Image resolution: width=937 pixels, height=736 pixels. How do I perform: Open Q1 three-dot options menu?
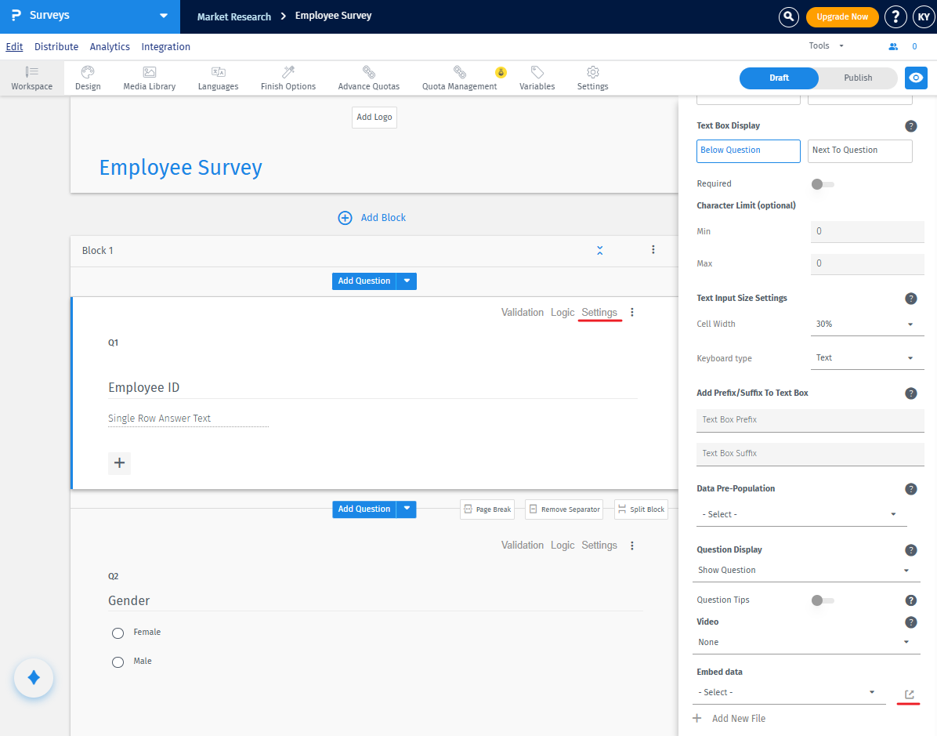click(x=632, y=312)
